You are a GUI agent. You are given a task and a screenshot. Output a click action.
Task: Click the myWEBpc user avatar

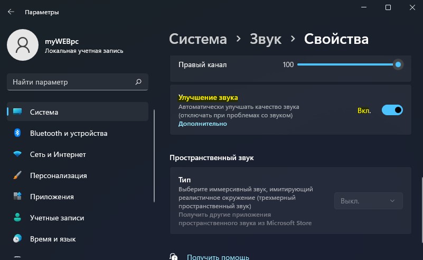pos(23,45)
